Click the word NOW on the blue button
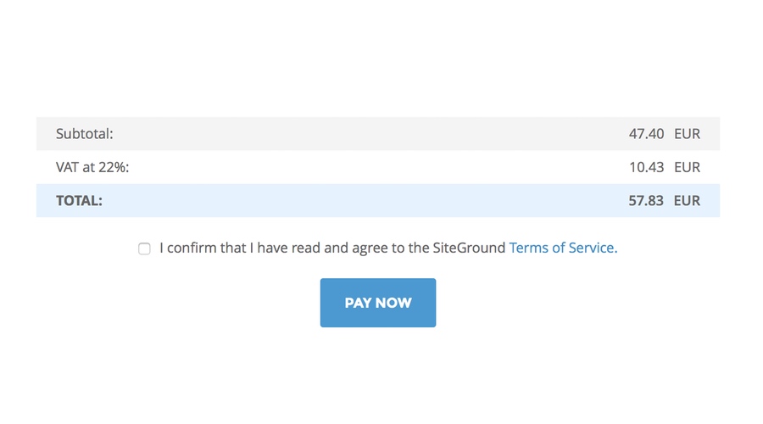Viewport: 763px width, 424px height. click(393, 303)
